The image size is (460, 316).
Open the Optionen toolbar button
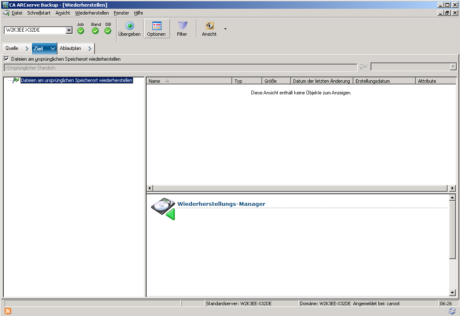tap(157, 26)
